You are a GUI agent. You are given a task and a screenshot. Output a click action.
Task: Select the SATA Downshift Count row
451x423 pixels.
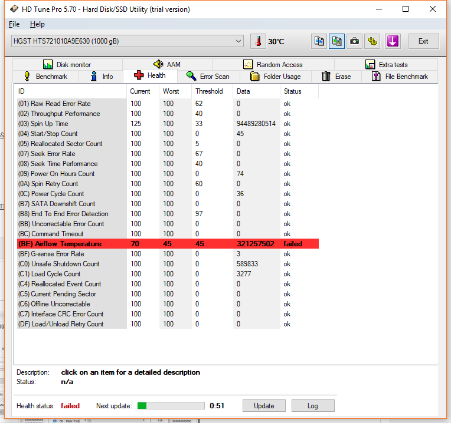coord(168,204)
